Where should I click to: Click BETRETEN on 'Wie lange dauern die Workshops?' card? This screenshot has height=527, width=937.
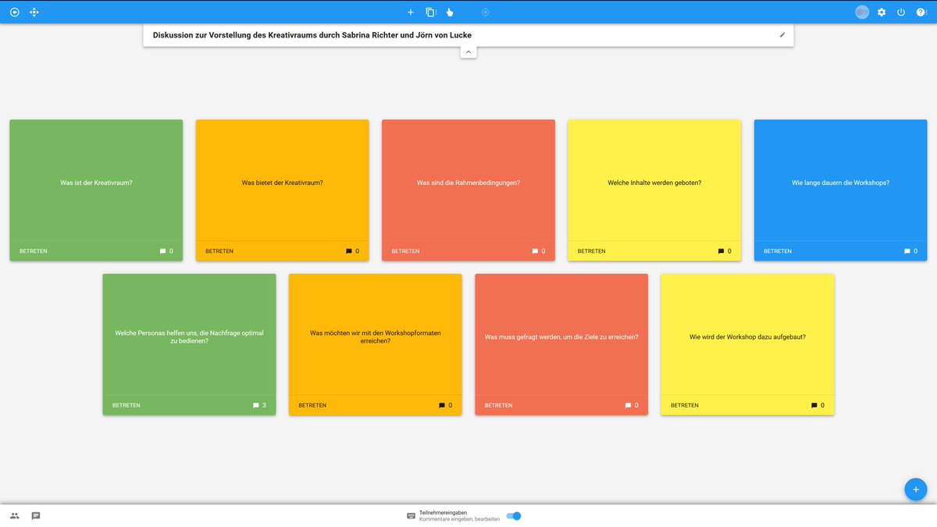pyautogui.click(x=778, y=251)
